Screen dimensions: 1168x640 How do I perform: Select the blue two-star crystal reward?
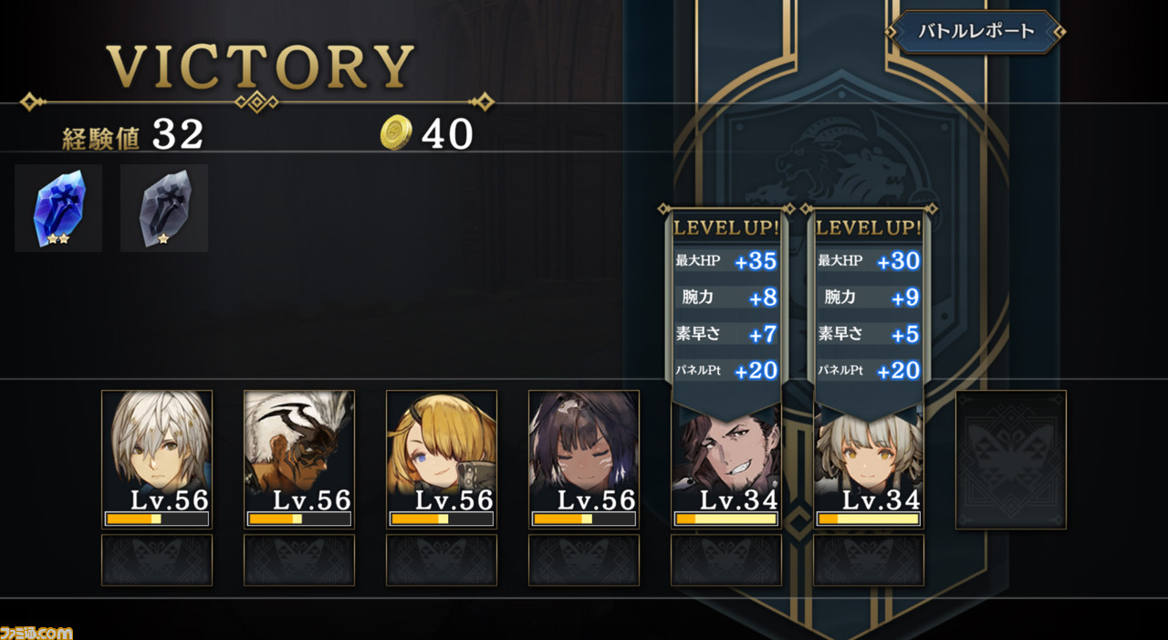pyautogui.click(x=58, y=208)
